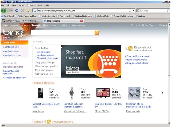This screenshot has height=128, width=171.
Task: Open the address bar history dropdown
Action: point(134,11)
